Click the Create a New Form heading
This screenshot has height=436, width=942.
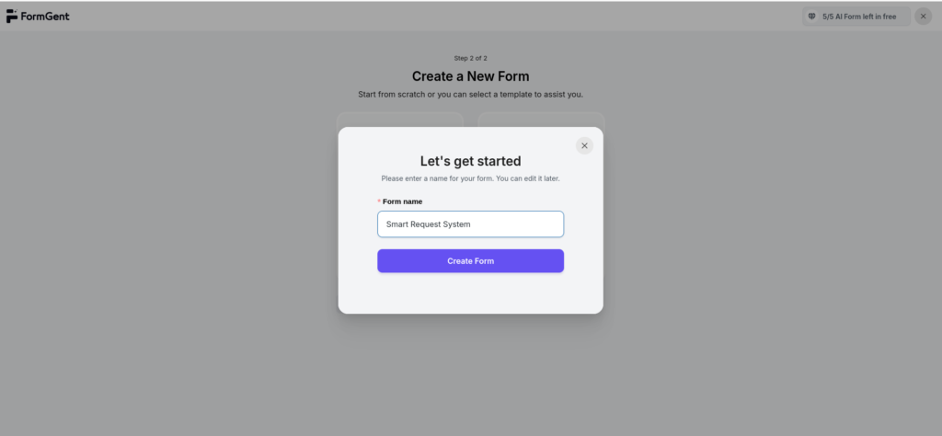point(470,76)
